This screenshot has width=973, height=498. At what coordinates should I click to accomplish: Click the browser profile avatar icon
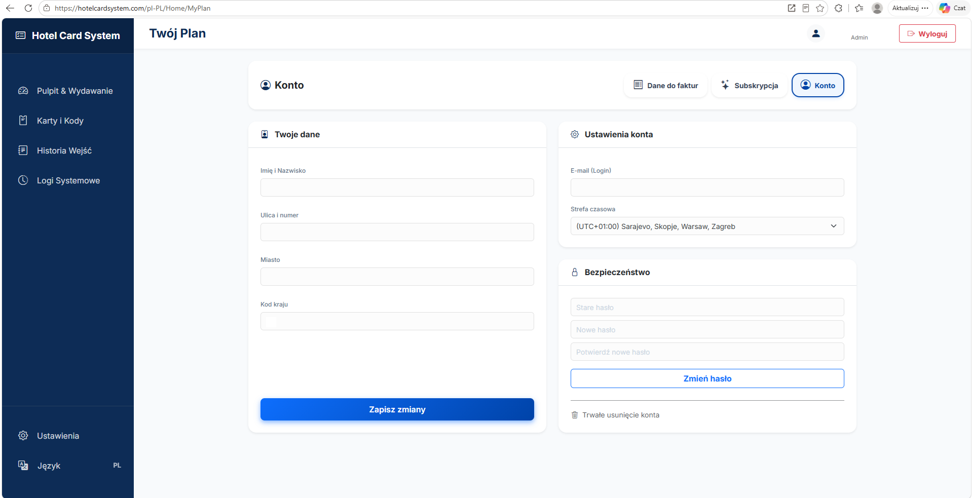point(877,8)
